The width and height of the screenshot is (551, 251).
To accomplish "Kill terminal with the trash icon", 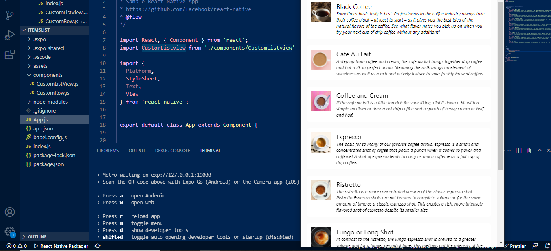I will (529, 151).
